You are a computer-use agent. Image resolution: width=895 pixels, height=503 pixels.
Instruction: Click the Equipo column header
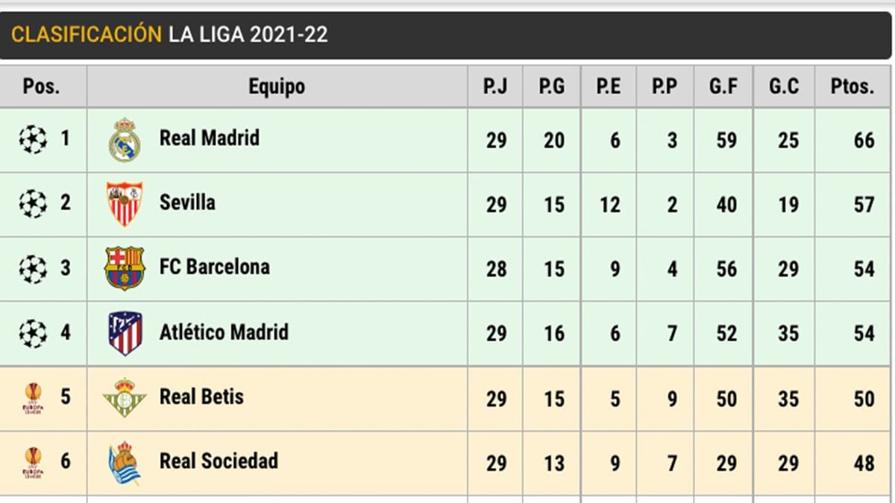[x=277, y=86]
